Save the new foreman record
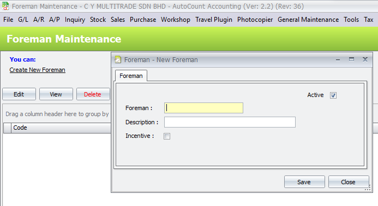Image resolution: width=378 pixels, height=206 pixels. pos(304,182)
